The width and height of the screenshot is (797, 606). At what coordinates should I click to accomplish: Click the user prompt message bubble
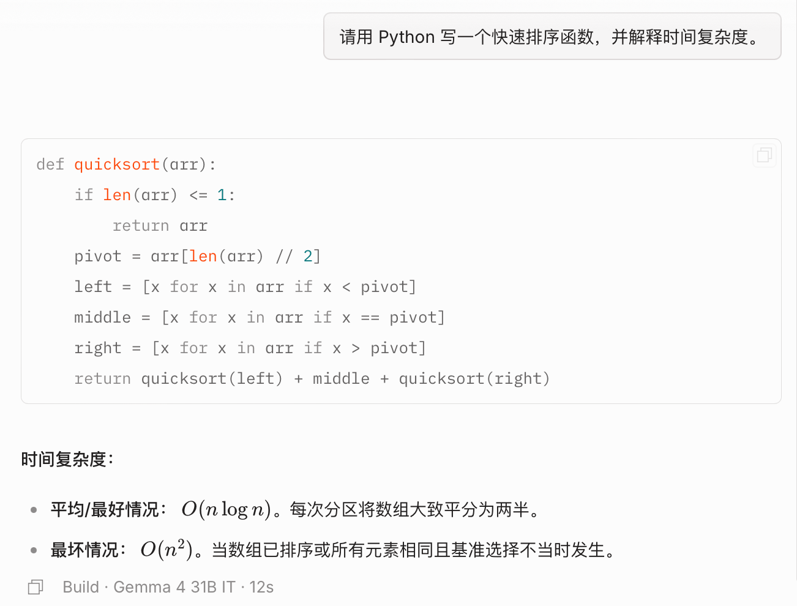click(x=552, y=37)
